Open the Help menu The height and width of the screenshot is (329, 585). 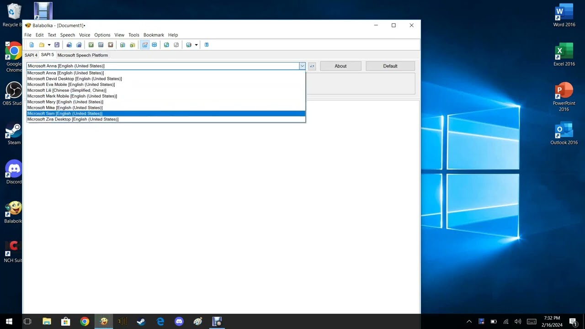tap(173, 35)
